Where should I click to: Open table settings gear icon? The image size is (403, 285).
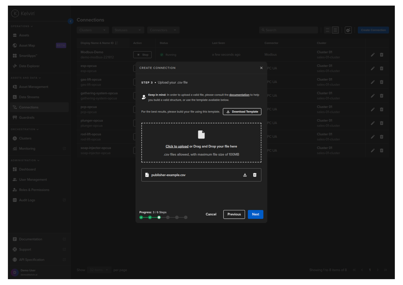(x=348, y=30)
